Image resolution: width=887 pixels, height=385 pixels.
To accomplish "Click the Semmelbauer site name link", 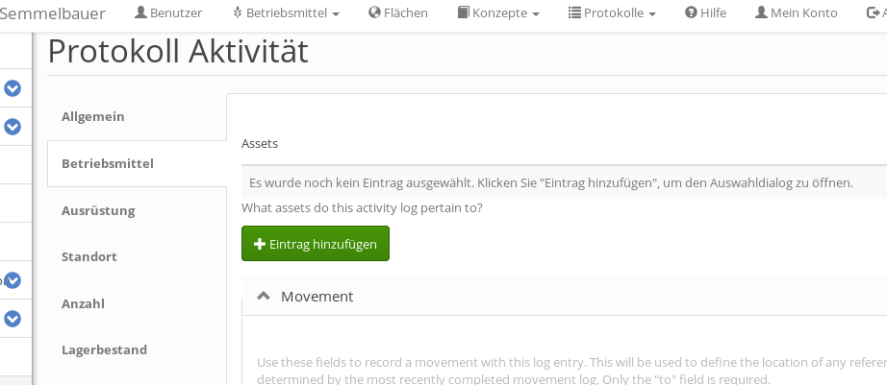I will 52,13.
